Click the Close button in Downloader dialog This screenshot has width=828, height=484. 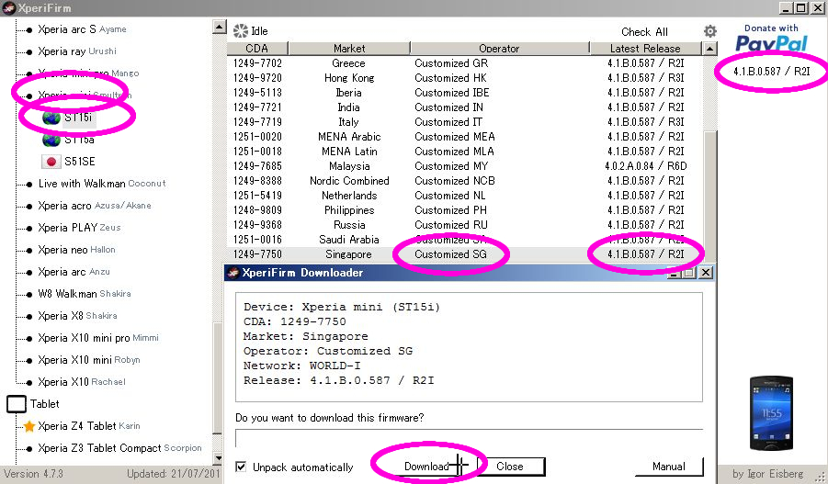click(510, 467)
